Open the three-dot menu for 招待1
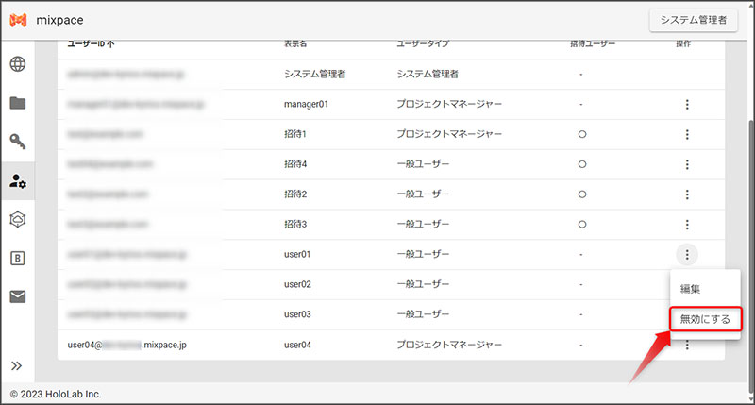 (687, 134)
